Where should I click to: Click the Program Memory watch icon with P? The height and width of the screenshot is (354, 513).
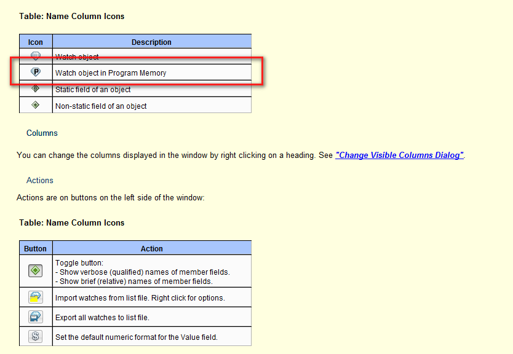coord(35,72)
